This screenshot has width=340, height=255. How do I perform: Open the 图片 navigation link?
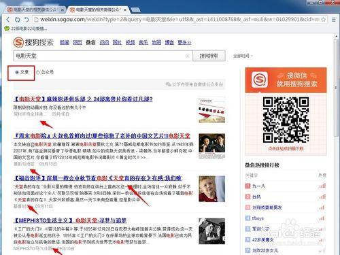point(117,42)
